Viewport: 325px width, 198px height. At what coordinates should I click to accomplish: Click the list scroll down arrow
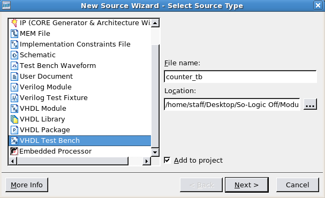(x=155, y=153)
